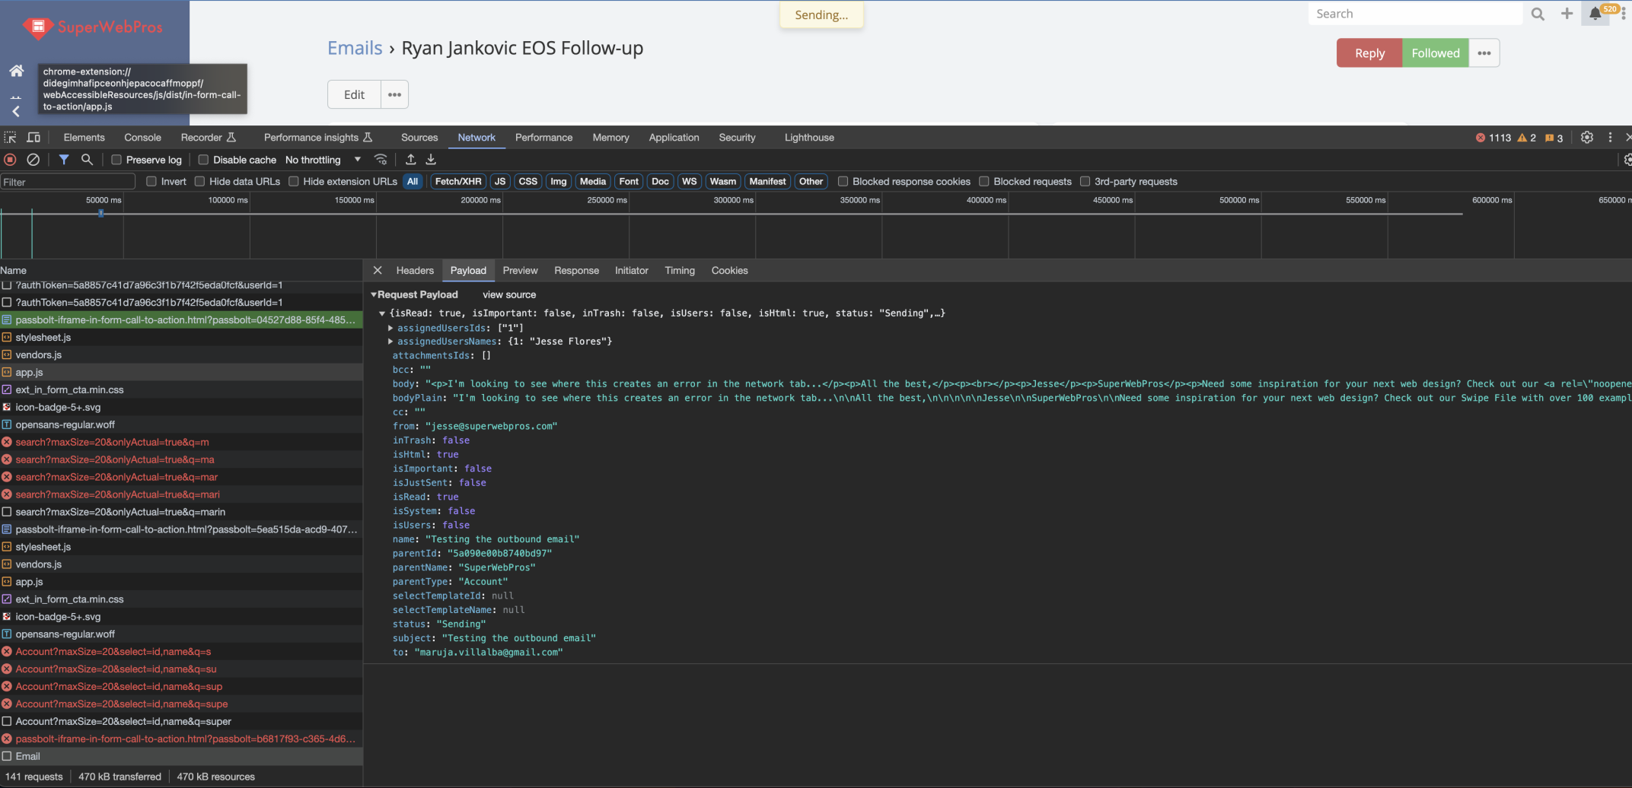Collapse the Request Payload section
Image resolution: width=1632 pixels, height=788 pixels.
coord(374,295)
